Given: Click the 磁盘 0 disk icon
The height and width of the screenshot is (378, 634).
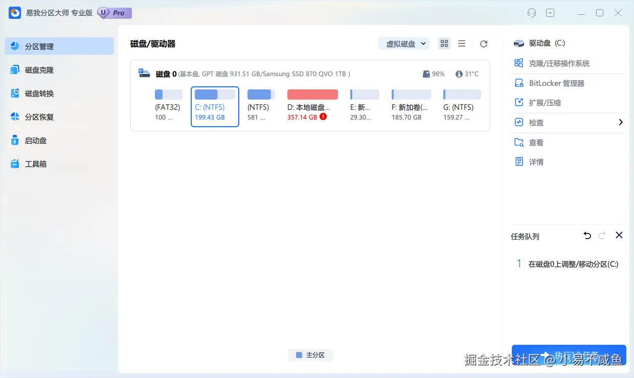Looking at the screenshot, I should pos(144,74).
